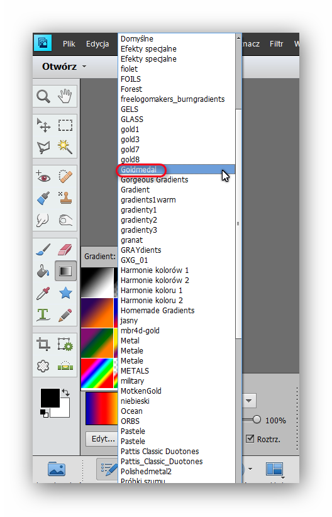The image size is (332, 517).
Task: Choose Goldmedal from the gradient list
Action: tap(177, 169)
